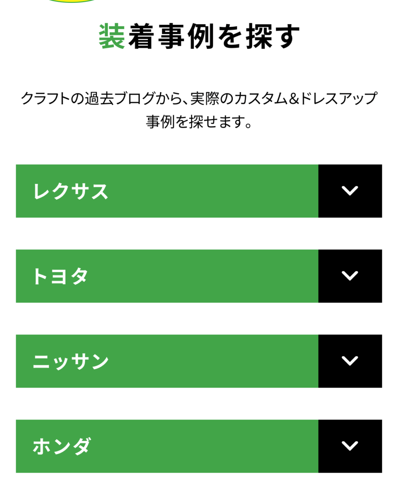Click the chevron arrow beside トヨタ
Viewport: 398px width, 498px height.
pyautogui.click(x=350, y=276)
